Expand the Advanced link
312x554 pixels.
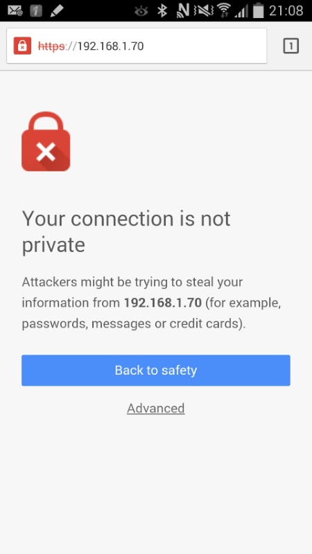click(155, 408)
